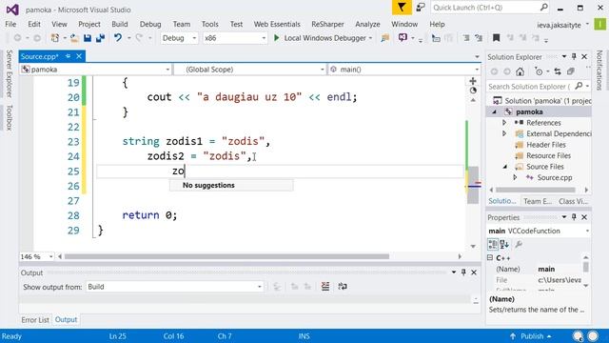Click the editor horizontal scrollbar
The height and width of the screenshot is (343, 609).
226,256
